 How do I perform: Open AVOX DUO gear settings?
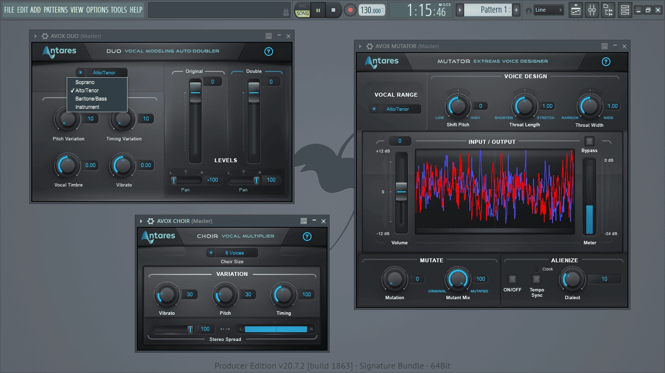coord(45,36)
